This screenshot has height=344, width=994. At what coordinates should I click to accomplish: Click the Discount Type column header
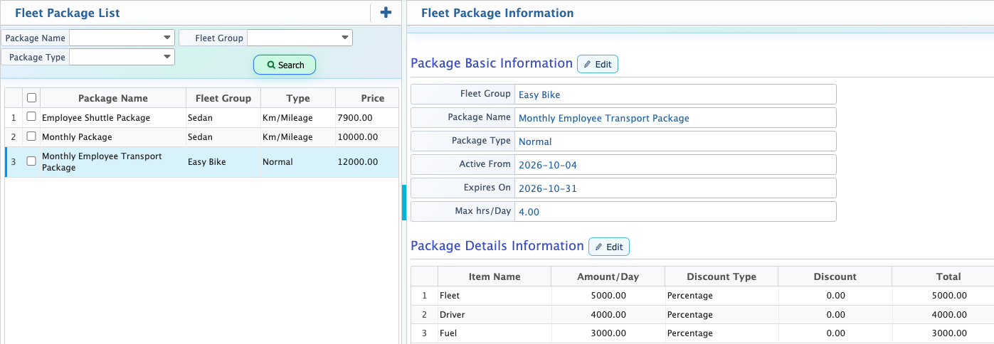721,276
